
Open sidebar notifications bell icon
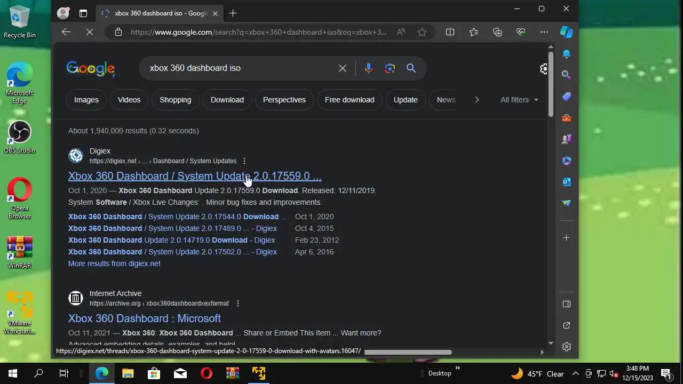(567, 54)
